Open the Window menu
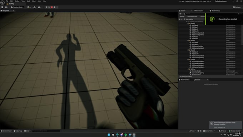This screenshot has width=243, height=137. [x=17, y=1]
